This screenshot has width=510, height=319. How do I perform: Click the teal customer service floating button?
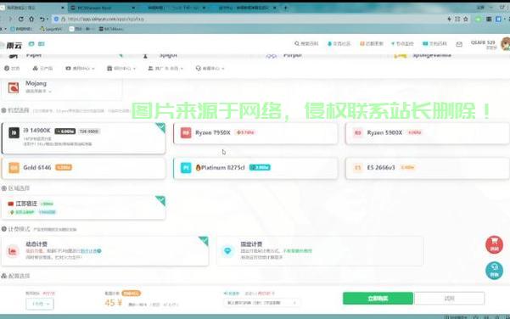[x=494, y=271]
